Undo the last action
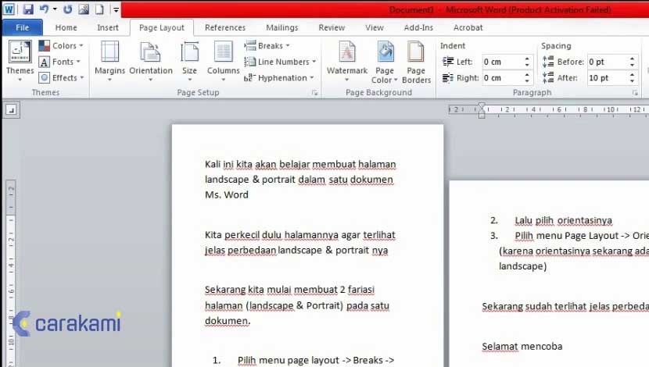Viewport: 649px width, 367px height. [x=44, y=9]
